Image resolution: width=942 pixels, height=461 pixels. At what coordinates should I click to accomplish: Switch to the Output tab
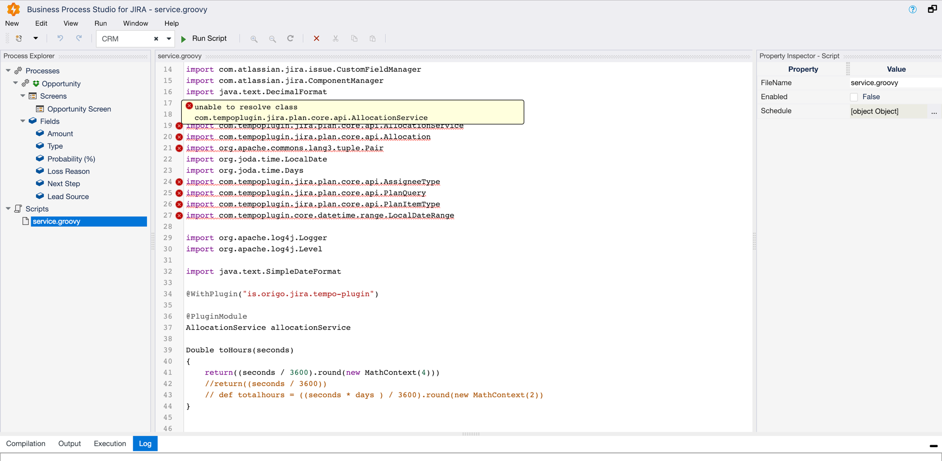(x=70, y=444)
